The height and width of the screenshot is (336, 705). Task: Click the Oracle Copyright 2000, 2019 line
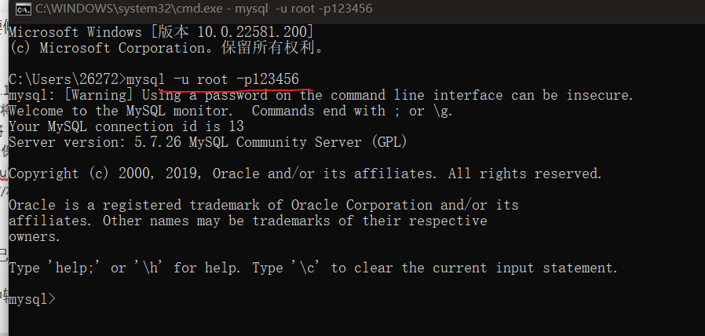point(305,173)
